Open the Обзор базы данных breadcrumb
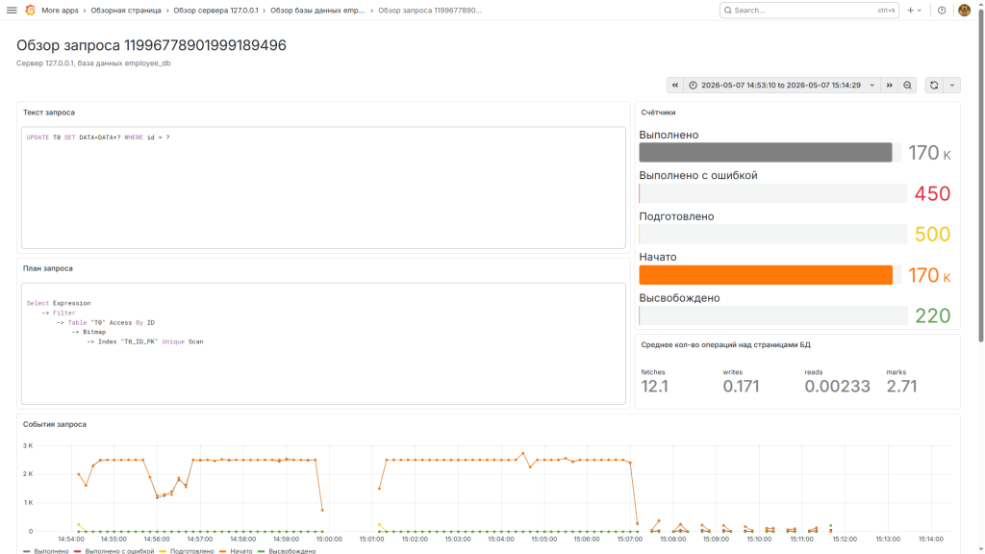The image size is (985, 554). pos(317,10)
